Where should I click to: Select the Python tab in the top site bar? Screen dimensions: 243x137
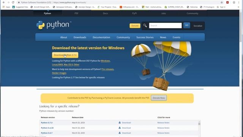click(47, 13)
